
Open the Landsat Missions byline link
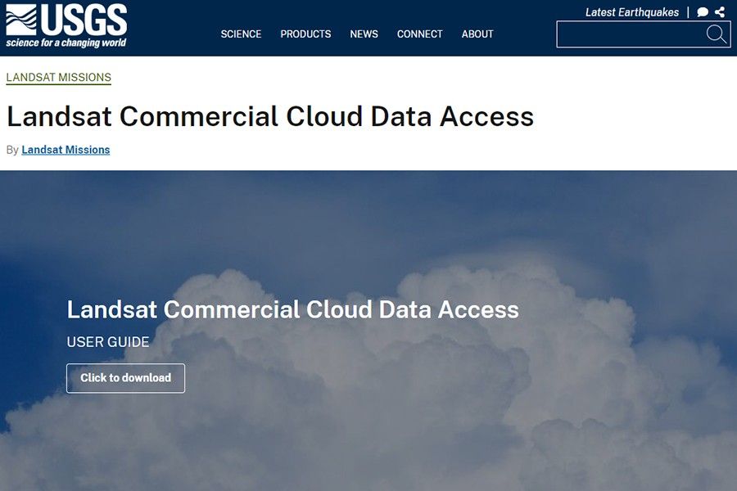point(66,150)
